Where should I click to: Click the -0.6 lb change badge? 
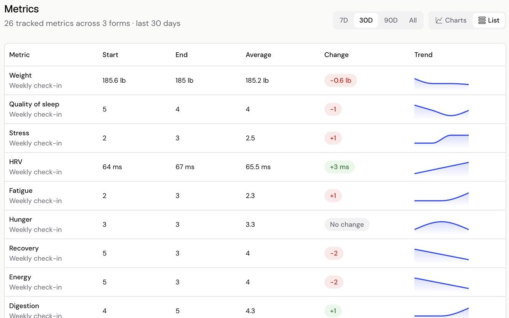coord(341,81)
